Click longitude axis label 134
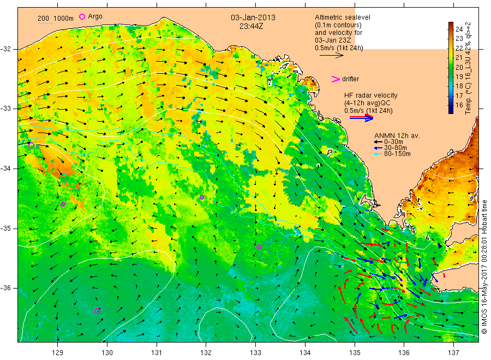 click(x=305, y=353)
